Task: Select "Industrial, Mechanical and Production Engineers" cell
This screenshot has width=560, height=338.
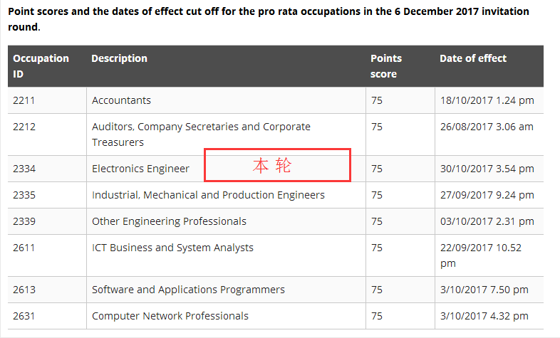Action: pyautogui.click(x=208, y=195)
